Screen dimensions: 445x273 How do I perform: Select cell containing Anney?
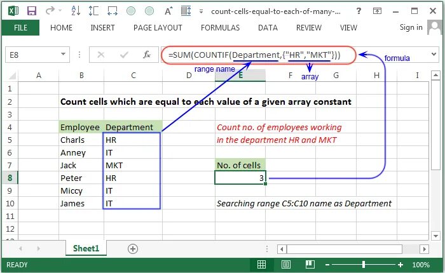click(x=81, y=153)
